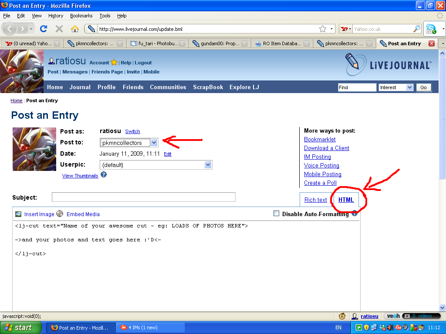Open the File menu
The height and width of the screenshot is (334, 446).
tap(7, 16)
